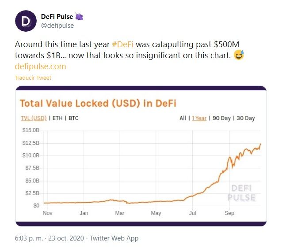Open the Total Value Locked chart image
The width and height of the screenshot is (286, 248).
coord(141,167)
